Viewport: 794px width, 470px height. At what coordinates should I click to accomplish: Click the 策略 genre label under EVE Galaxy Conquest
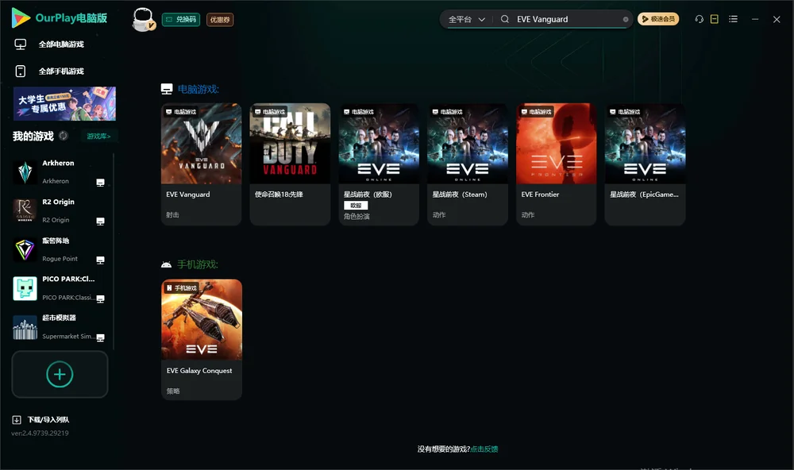pyautogui.click(x=173, y=391)
